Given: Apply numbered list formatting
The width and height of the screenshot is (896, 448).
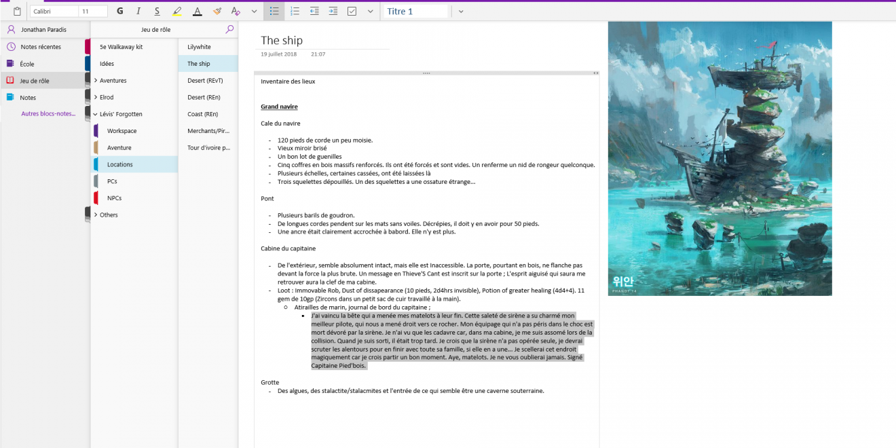Looking at the screenshot, I should pyautogui.click(x=295, y=12).
